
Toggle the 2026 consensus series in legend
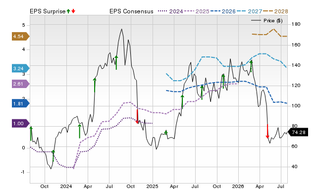[x=223, y=11]
